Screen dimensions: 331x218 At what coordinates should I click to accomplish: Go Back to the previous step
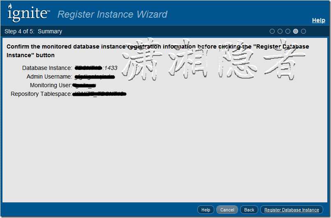click(249, 210)
